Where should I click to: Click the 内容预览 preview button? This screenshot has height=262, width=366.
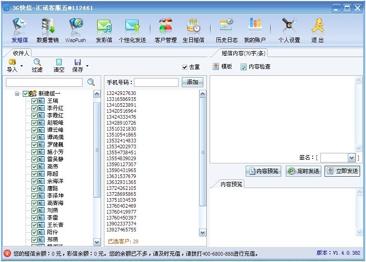click(263, 171)
